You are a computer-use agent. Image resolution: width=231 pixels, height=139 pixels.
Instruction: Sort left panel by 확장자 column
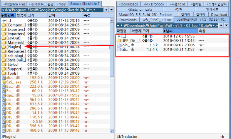(21, 15)
